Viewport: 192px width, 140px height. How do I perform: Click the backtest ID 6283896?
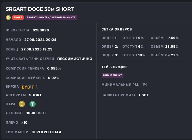[x=41, y=30]
